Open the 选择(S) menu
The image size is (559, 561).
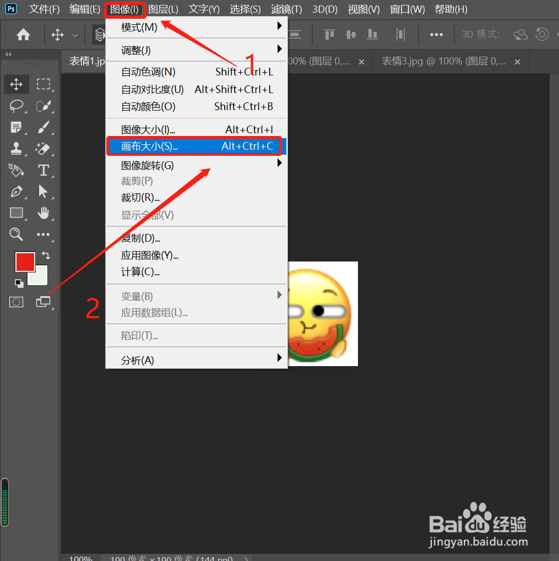pyautogui.click(x=245, y=9)
